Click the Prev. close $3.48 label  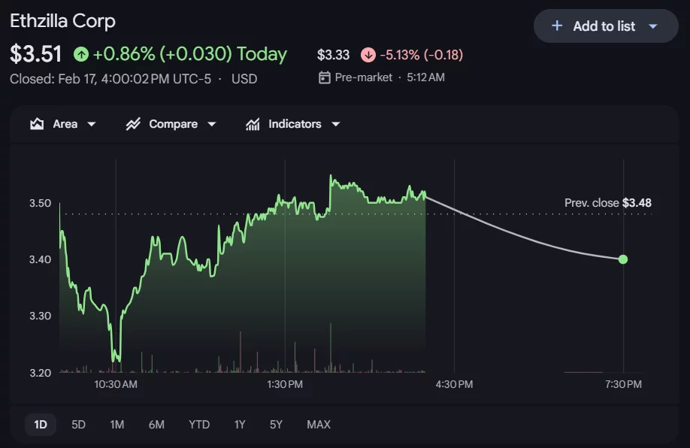click(608, 202)
